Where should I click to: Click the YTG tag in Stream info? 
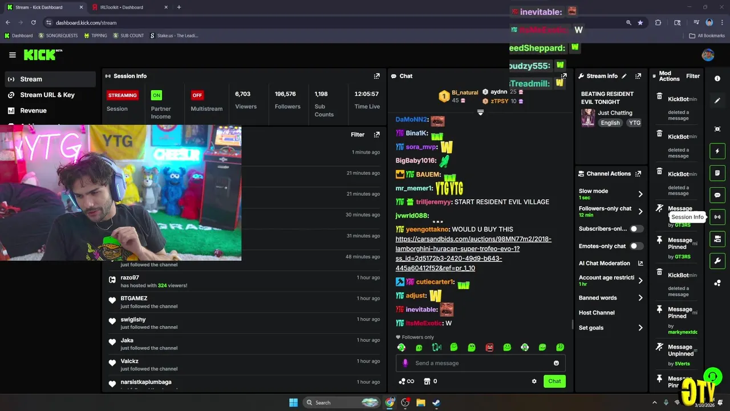point(634,123)
